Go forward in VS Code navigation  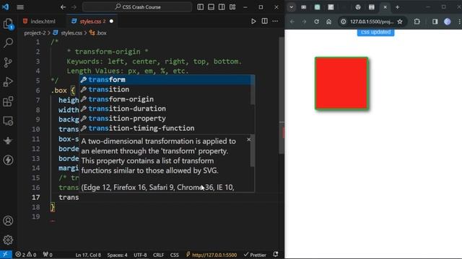[74, 6]
